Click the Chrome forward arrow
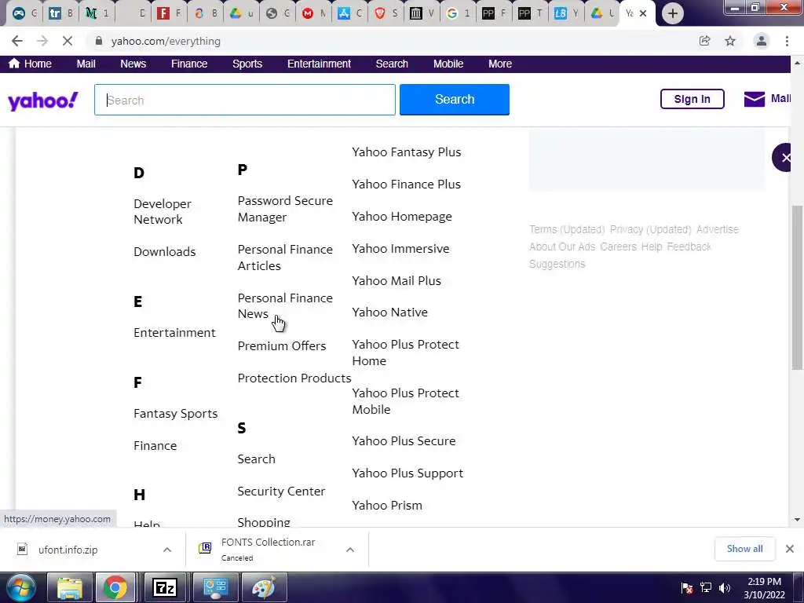The height and width of the screenshot is (603, 804). point(42,41)
